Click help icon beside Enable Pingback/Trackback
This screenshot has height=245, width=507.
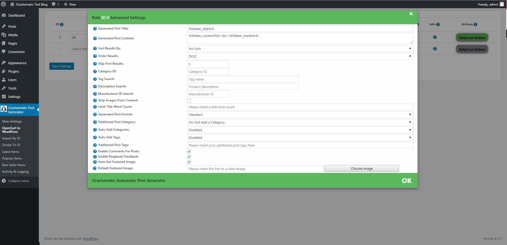point(95,157)
